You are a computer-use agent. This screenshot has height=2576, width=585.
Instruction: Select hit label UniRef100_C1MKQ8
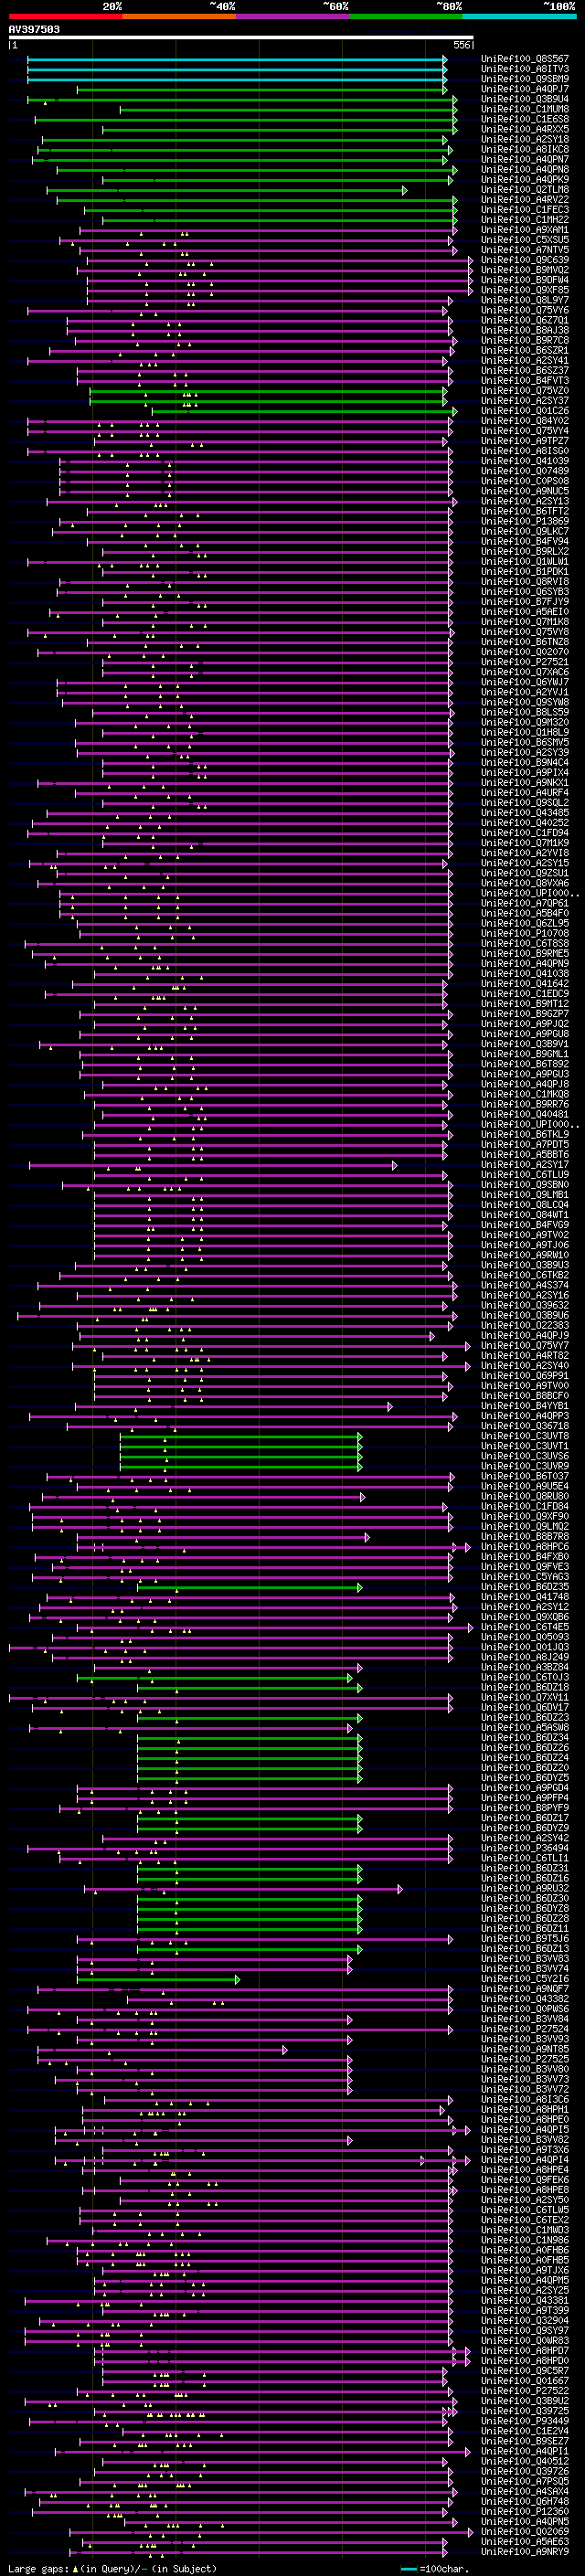click(525, 1094)
